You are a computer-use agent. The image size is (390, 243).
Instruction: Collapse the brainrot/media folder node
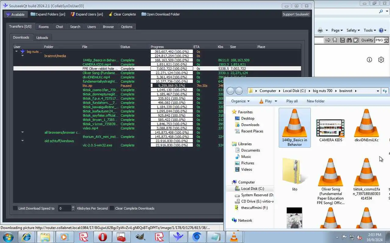[23, 56]
